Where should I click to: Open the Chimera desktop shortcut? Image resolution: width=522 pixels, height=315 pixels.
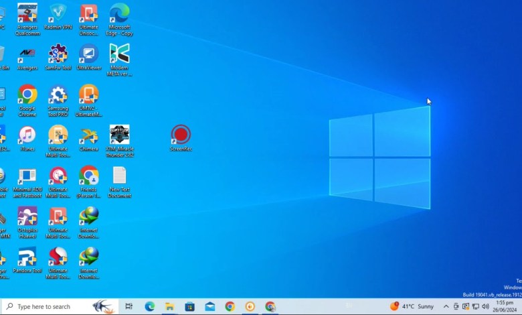(x=88, y=135)
